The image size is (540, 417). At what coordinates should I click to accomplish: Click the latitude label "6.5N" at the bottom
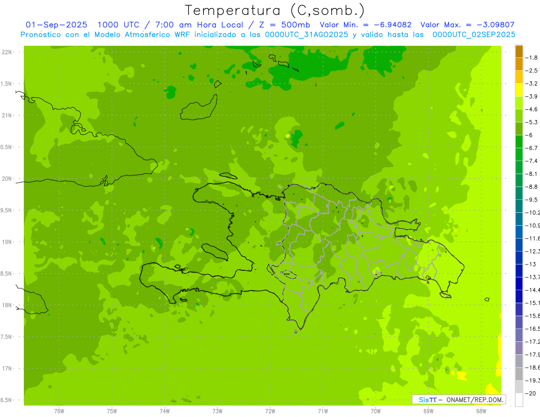coord(6,400)
